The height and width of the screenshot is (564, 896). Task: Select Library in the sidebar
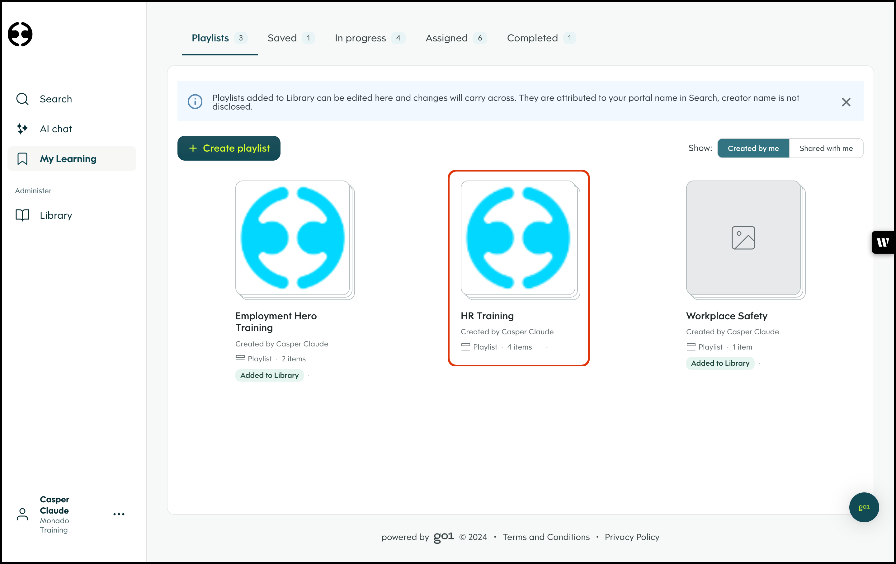click(72, 215)
